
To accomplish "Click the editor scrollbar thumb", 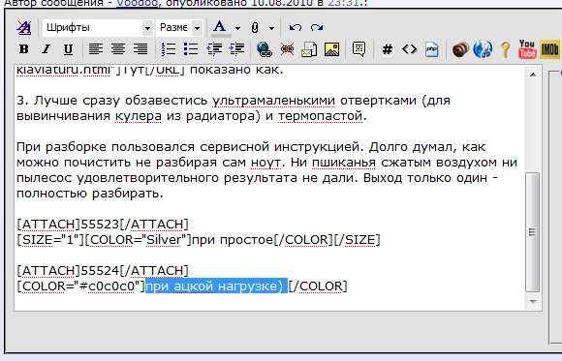I will 533,232.
